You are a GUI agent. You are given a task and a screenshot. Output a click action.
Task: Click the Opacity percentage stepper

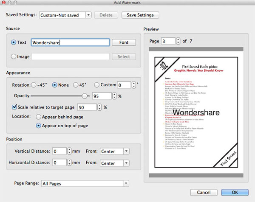(x=114, y=96)
